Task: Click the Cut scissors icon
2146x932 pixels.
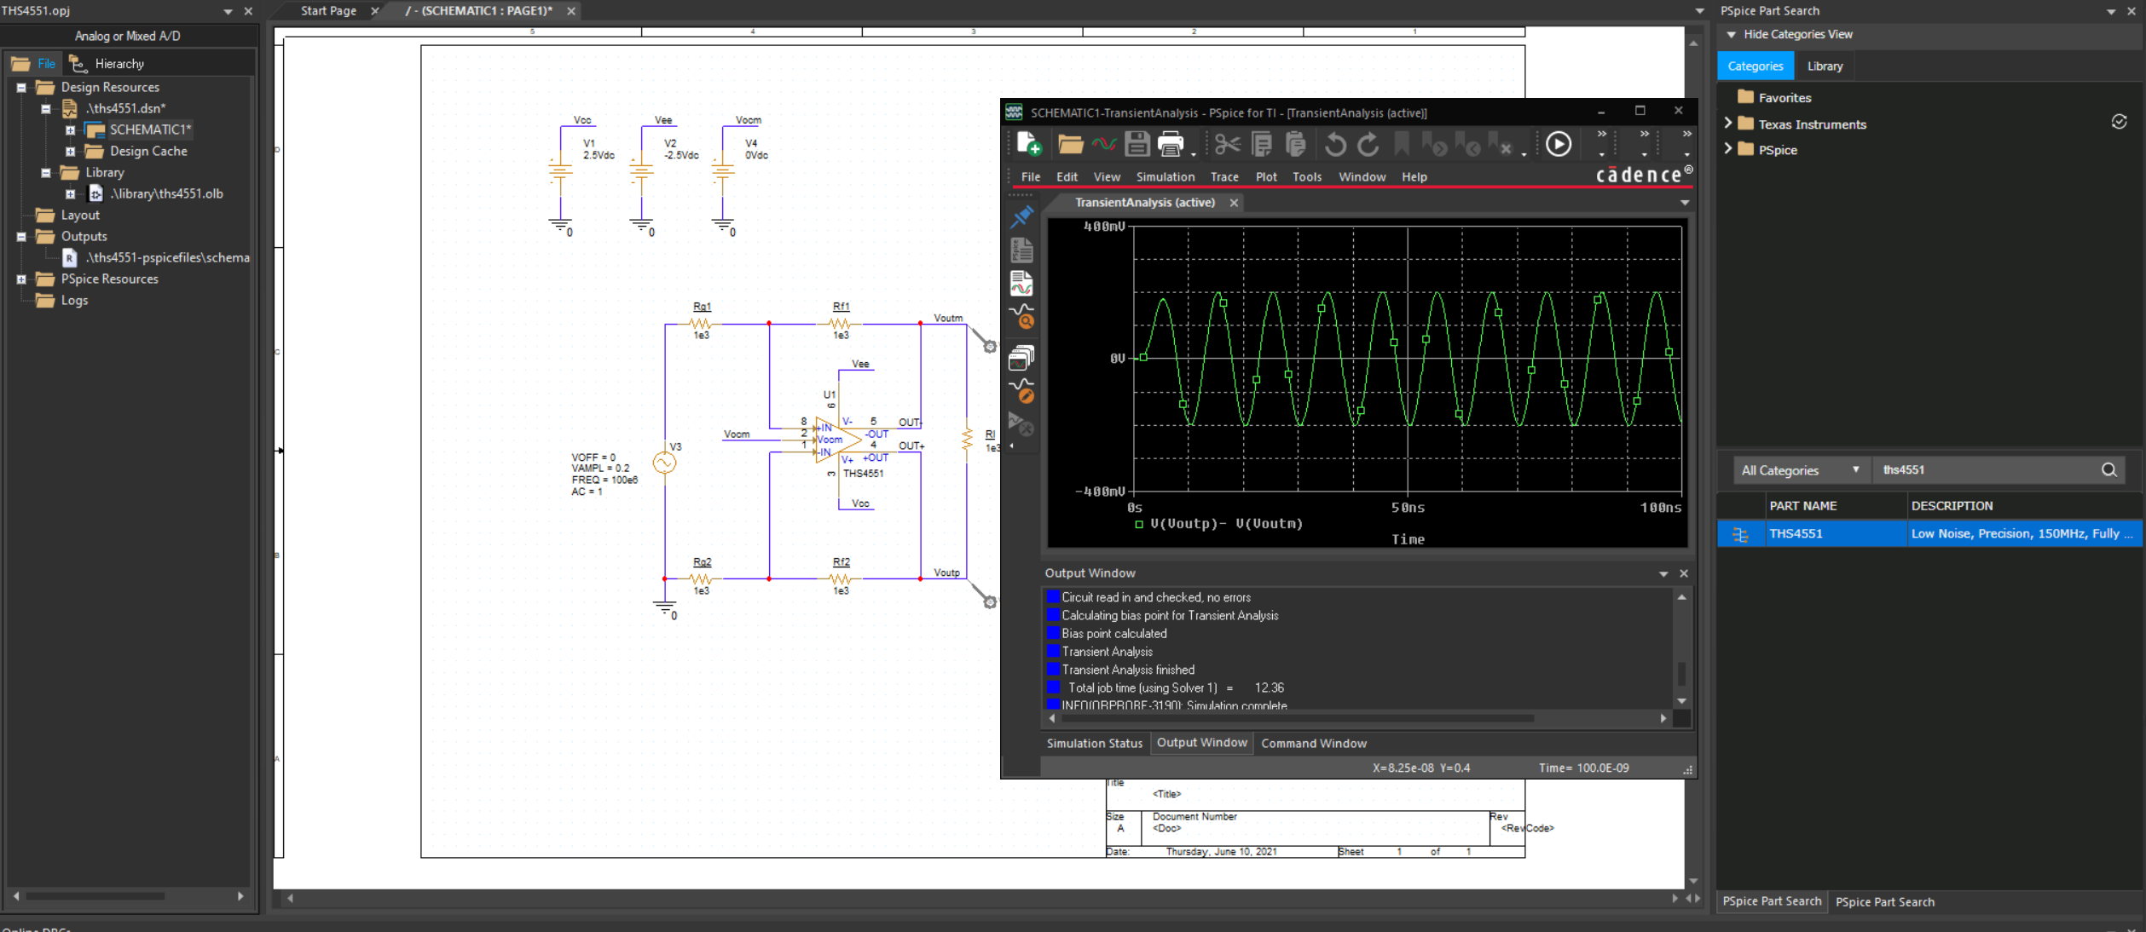Action: point(1227,144)
